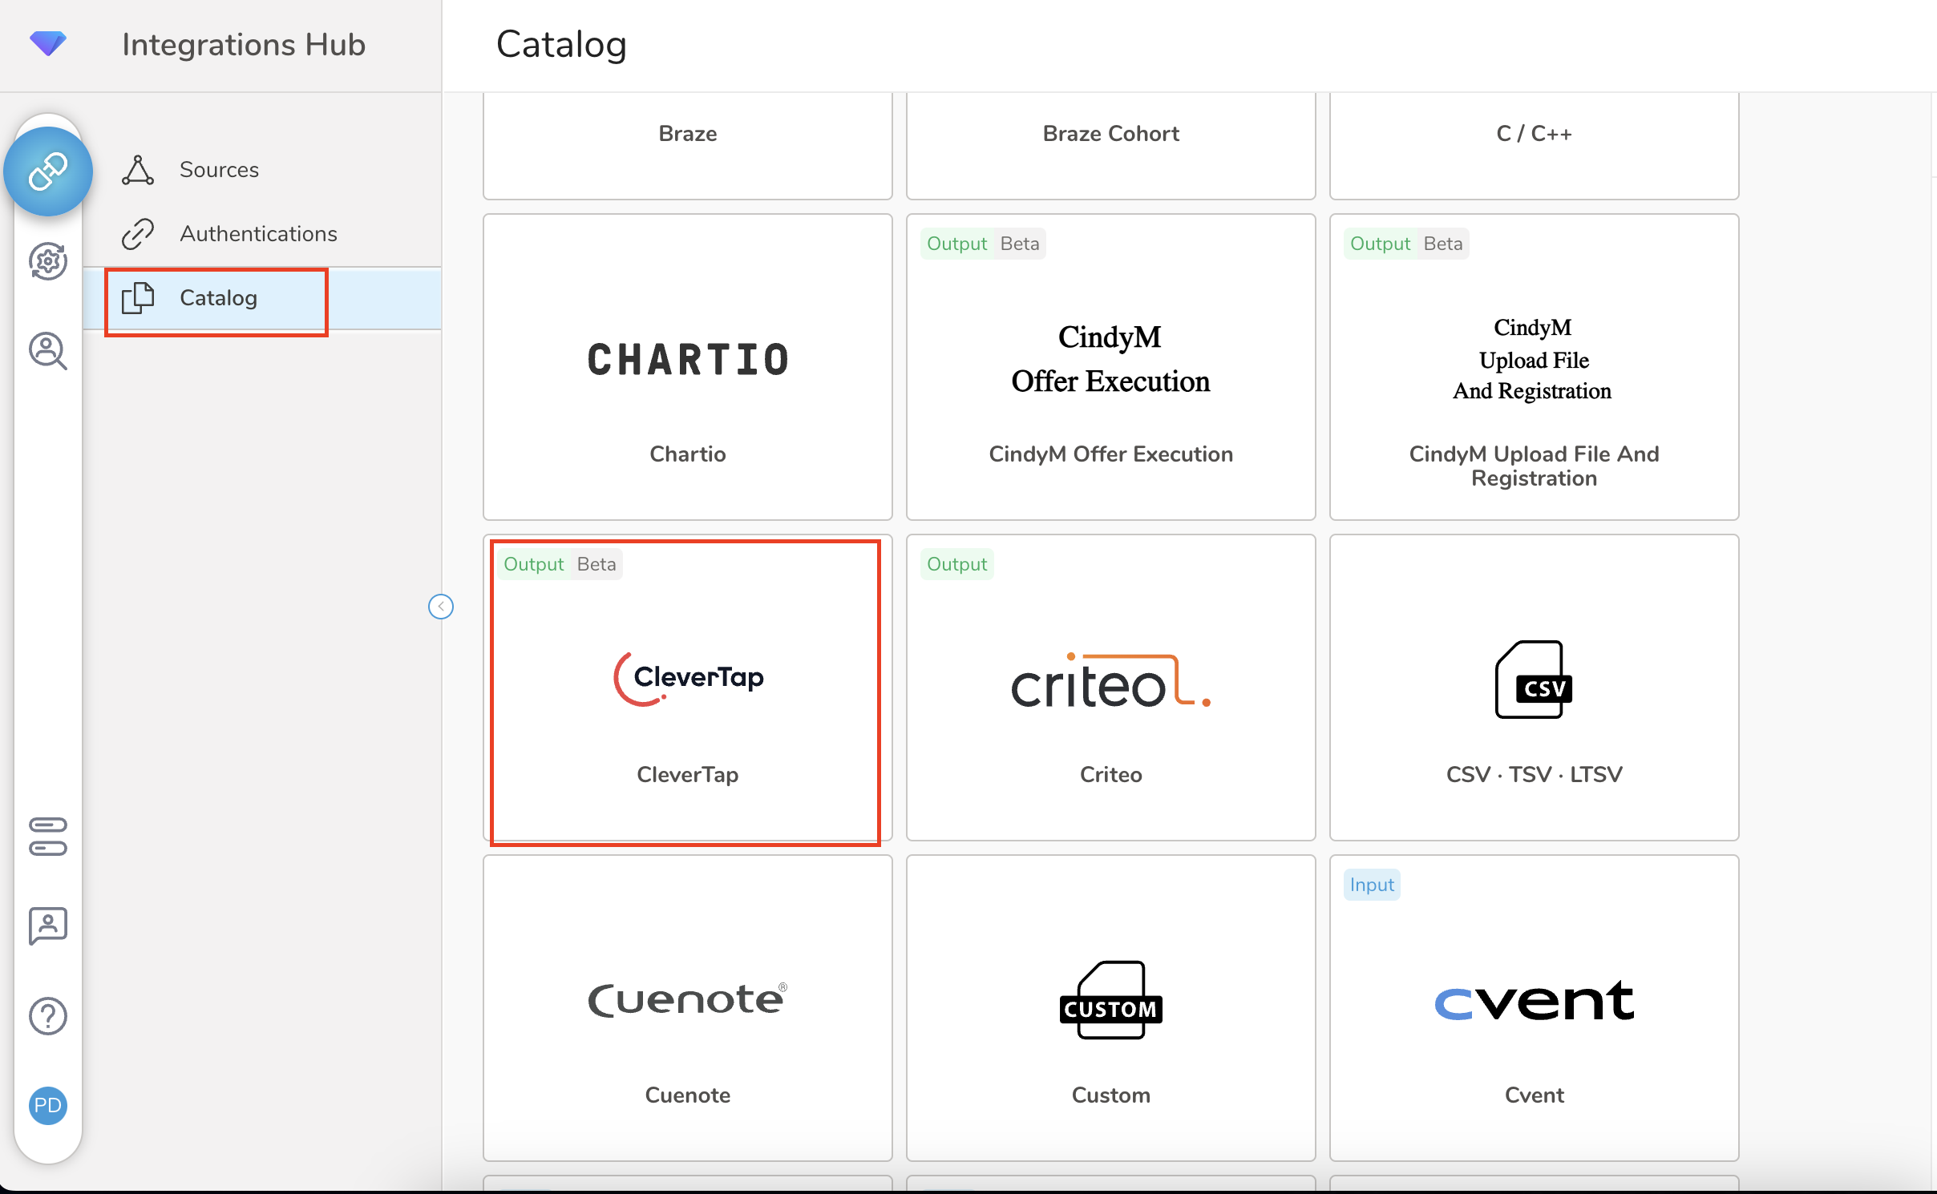Click the CindyM Offer Execution logo
Viewport: 1937px width, 1194px height.
(1111, 359)
